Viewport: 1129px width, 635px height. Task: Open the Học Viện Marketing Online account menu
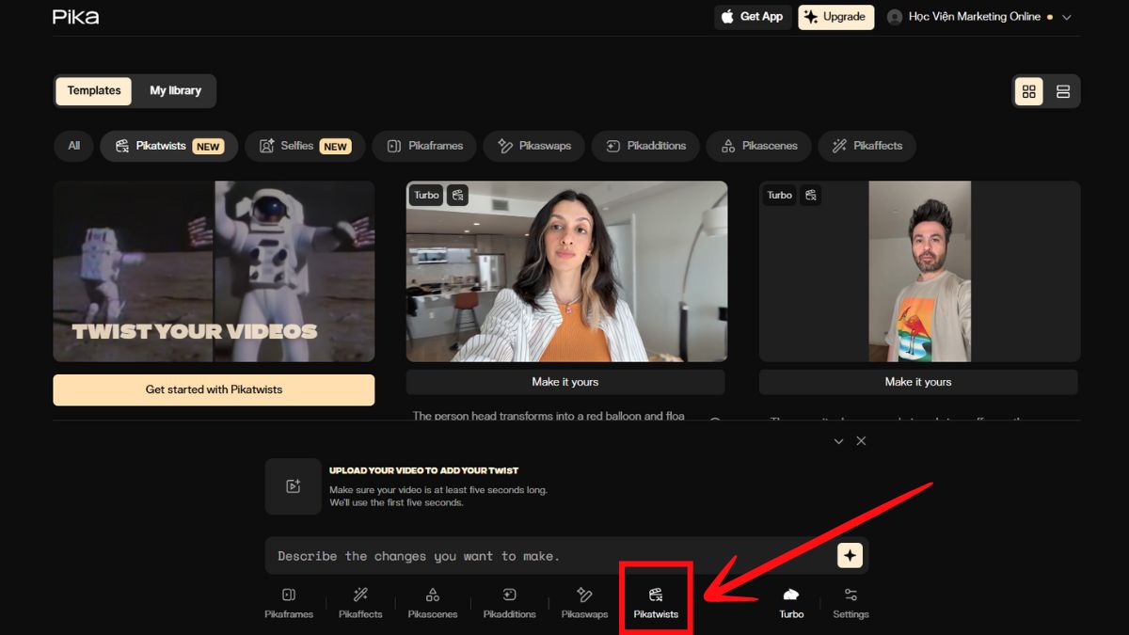(x=979, y=17)
